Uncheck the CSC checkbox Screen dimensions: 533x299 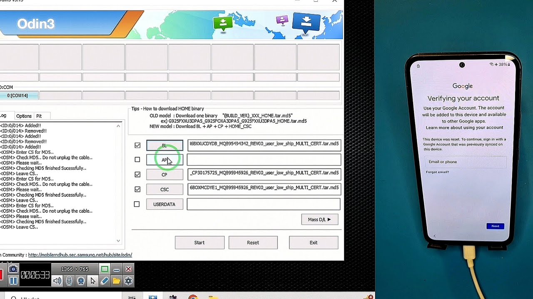tap(137, 189)
